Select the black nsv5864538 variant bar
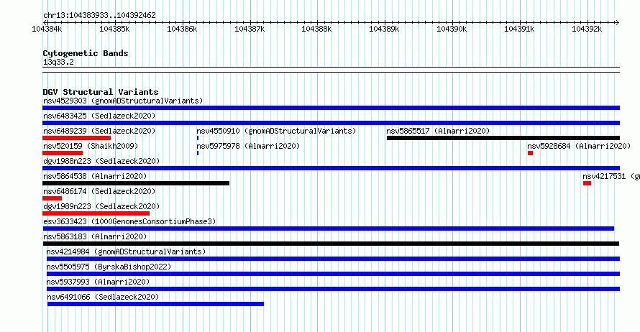This screenshot has height=332, width=640. pos(136,183)
